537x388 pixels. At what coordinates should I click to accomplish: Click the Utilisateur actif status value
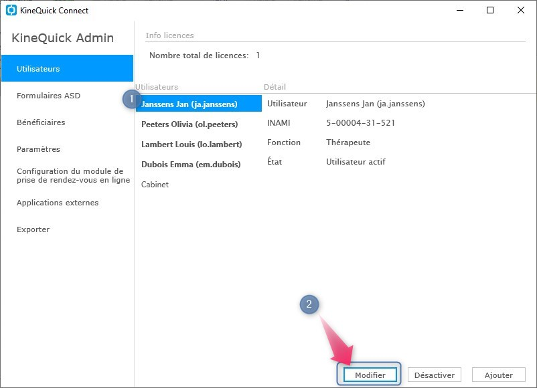pos(356,162)
